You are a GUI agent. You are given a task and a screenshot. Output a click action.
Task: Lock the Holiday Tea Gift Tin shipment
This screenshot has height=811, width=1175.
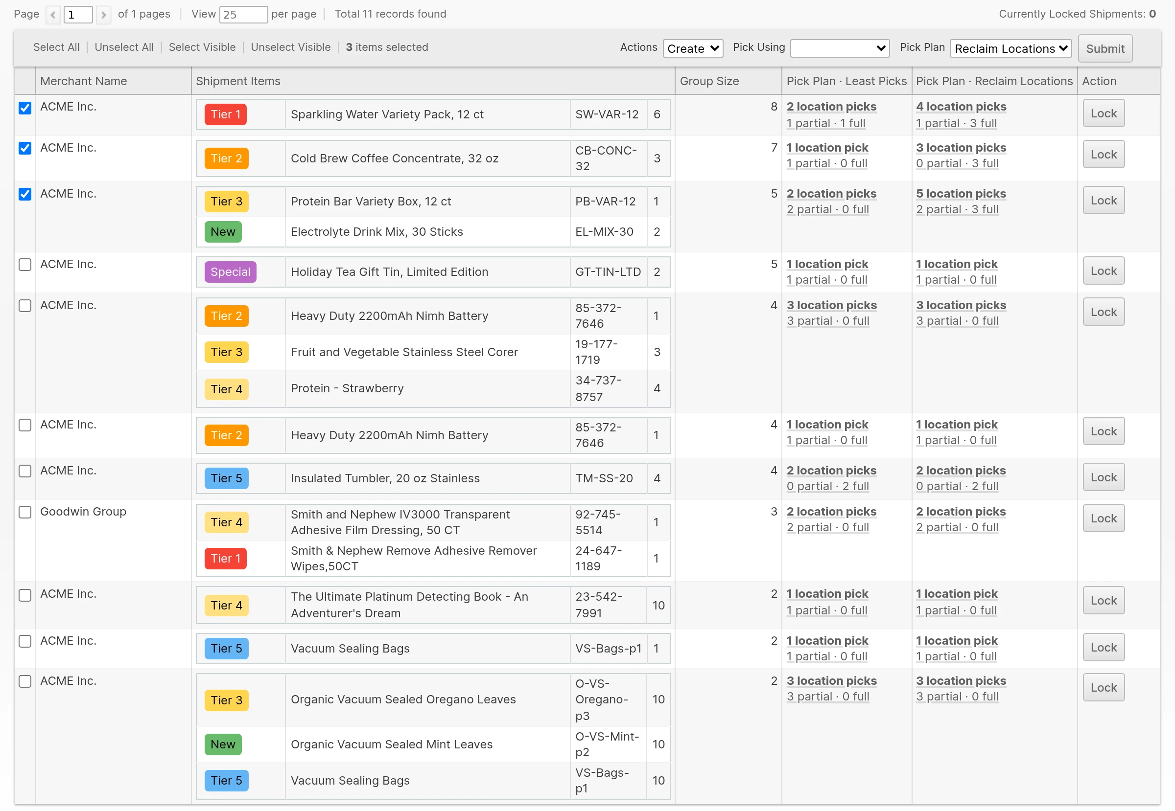tap(1104, 271)
